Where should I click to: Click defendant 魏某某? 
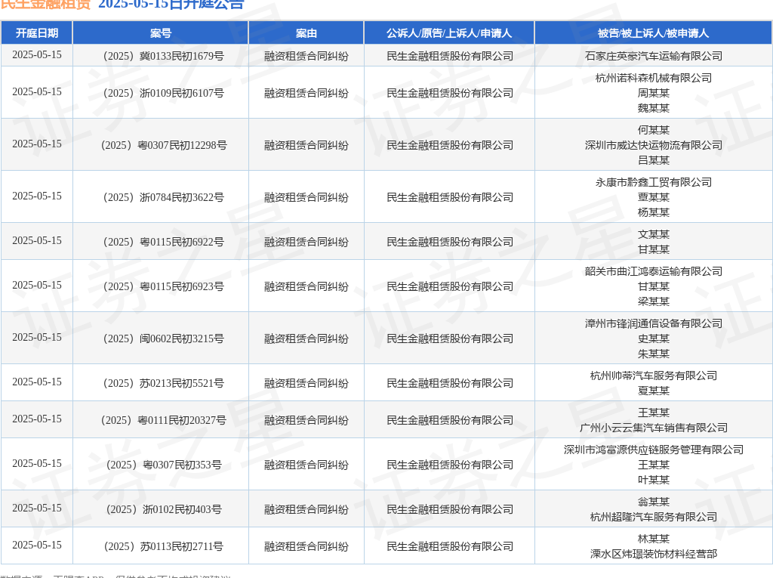pyautogui.click(x=654, y=108)
